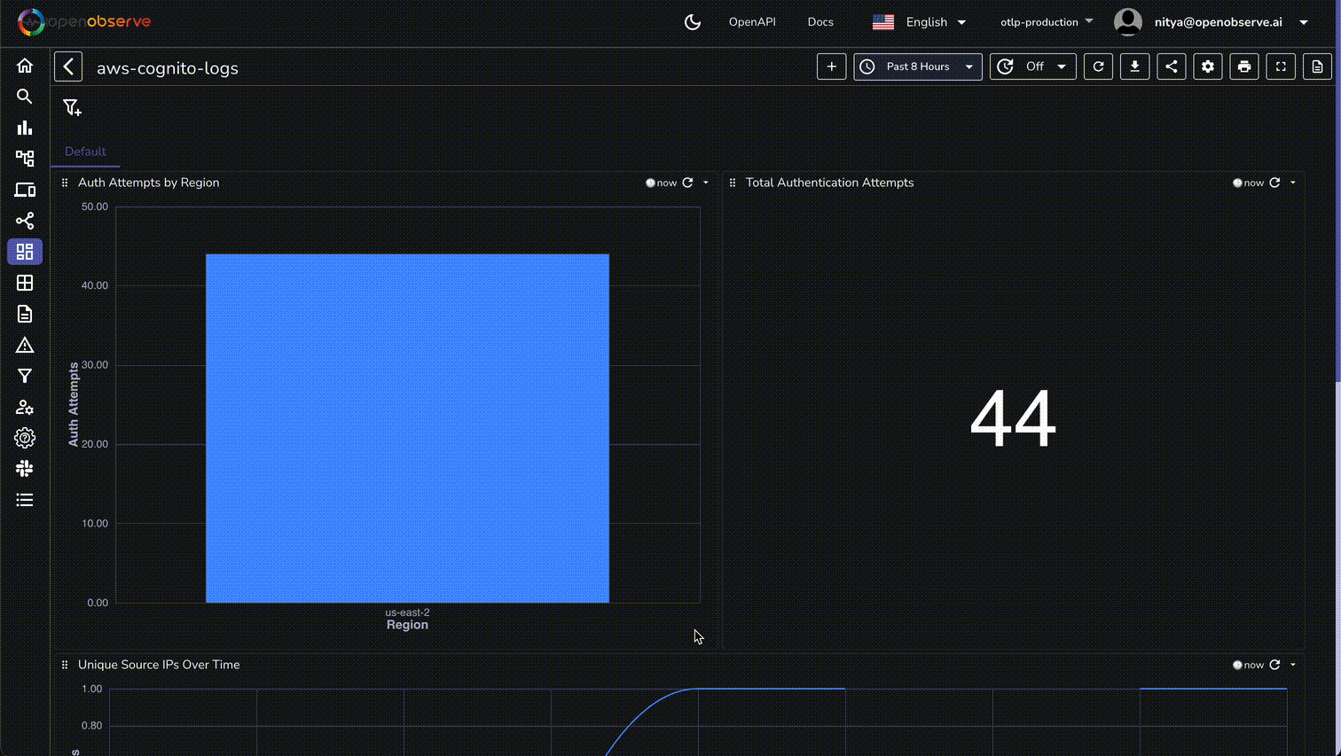Screen dimensions: 1341x756
Task: Open Alerts via the warning triangle icon
Action: point(25,344)
